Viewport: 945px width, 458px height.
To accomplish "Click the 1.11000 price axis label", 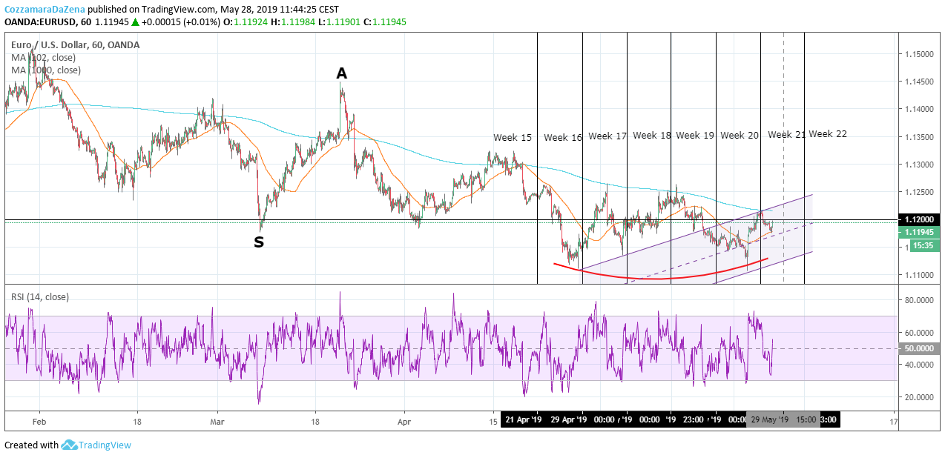I will (x=918, y=276).
